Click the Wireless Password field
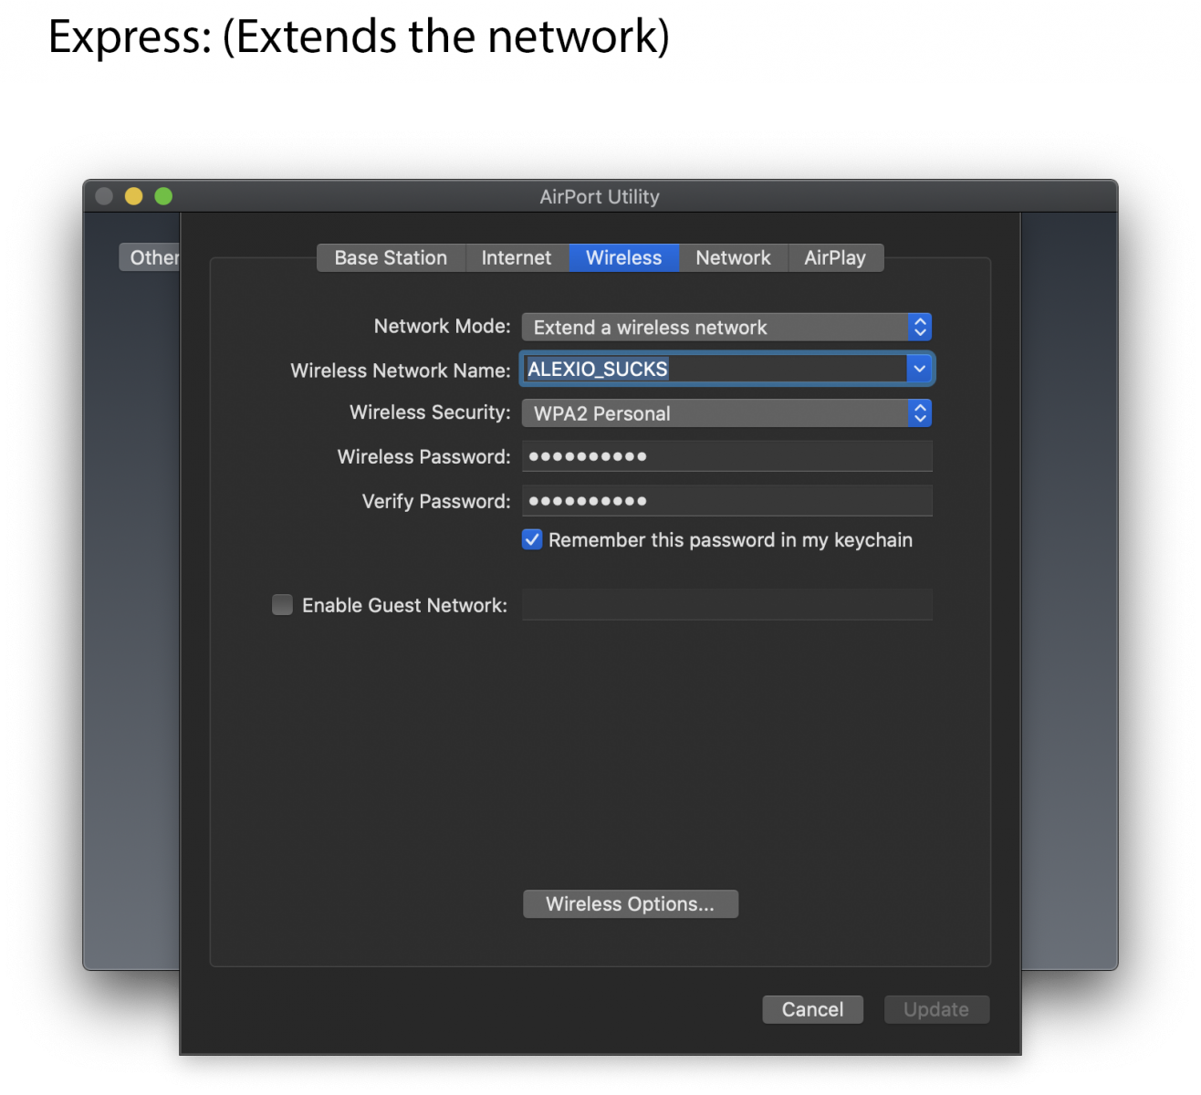The width and height of the screenshot is (1201, 1095). [x=727, y=456]
